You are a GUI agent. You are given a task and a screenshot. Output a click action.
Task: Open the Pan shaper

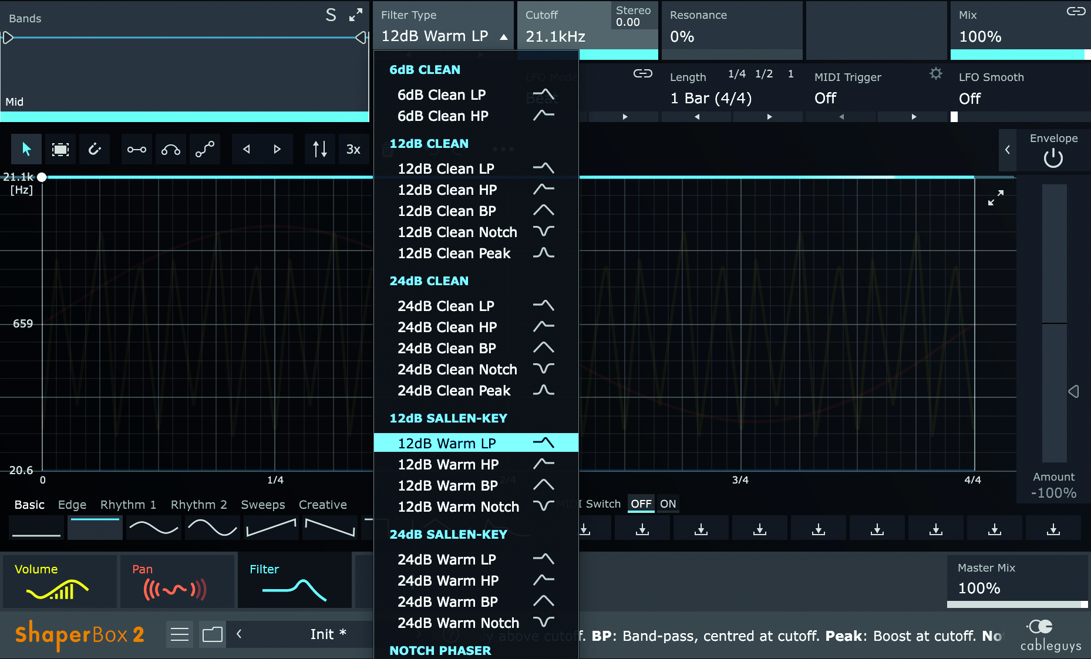(177, 581)
